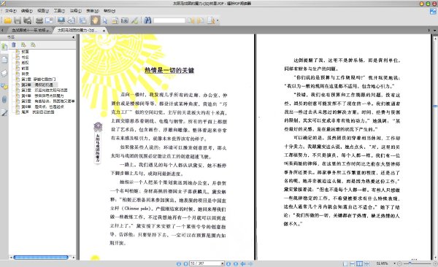
Task: Click the expand bookmark icon in the bookmarks toolbar
Action: pyautogui.click(x=23, y=44)
